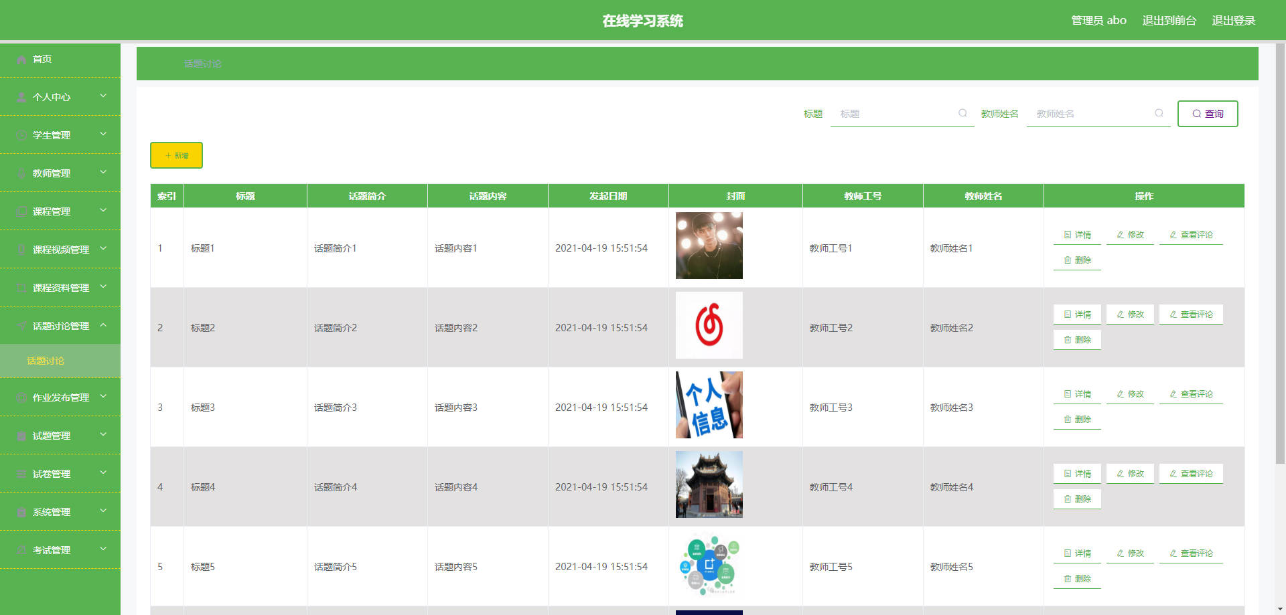
Task: Click 查看评论 for row 标题4
Action: click(1191, 474)
